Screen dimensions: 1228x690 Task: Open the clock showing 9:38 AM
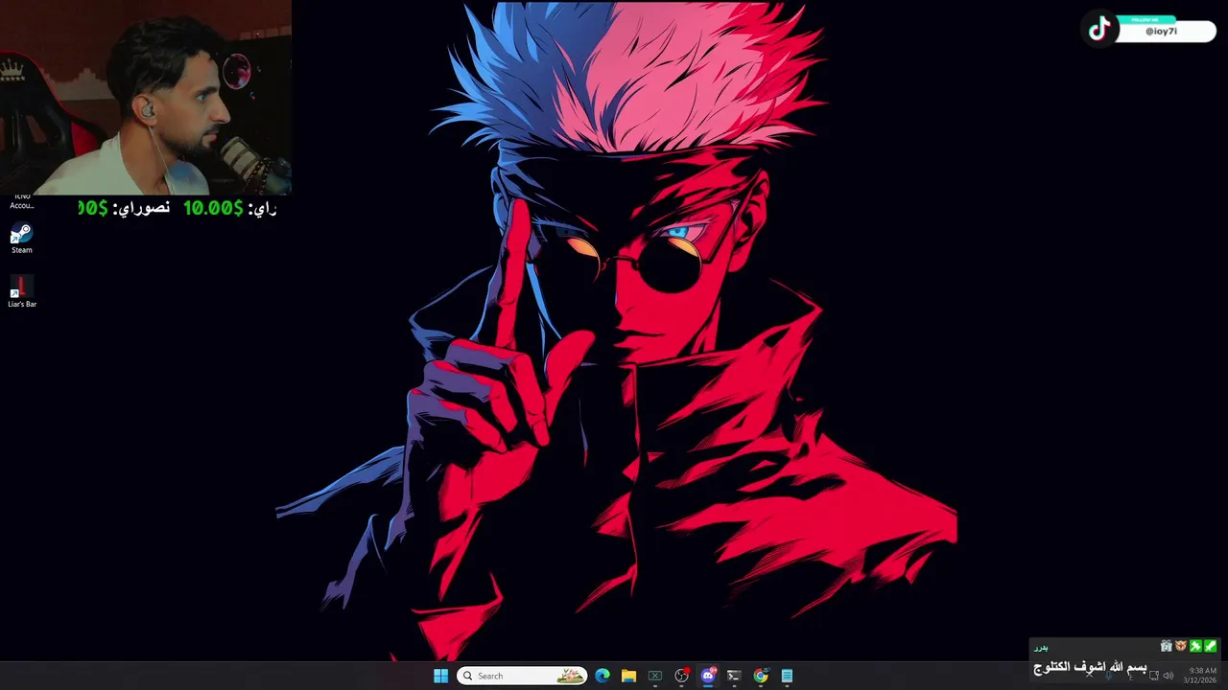tap(1202, 676)
